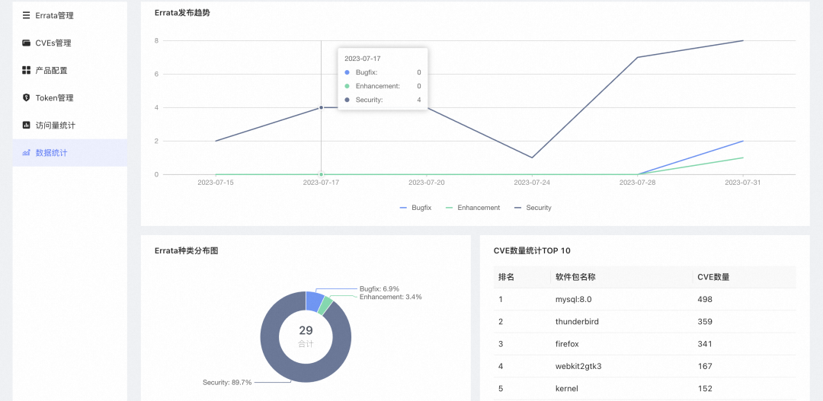Click the CVE数量统计TOP 10 title
This screenshot has width=823, height=401.
[532, 250]
